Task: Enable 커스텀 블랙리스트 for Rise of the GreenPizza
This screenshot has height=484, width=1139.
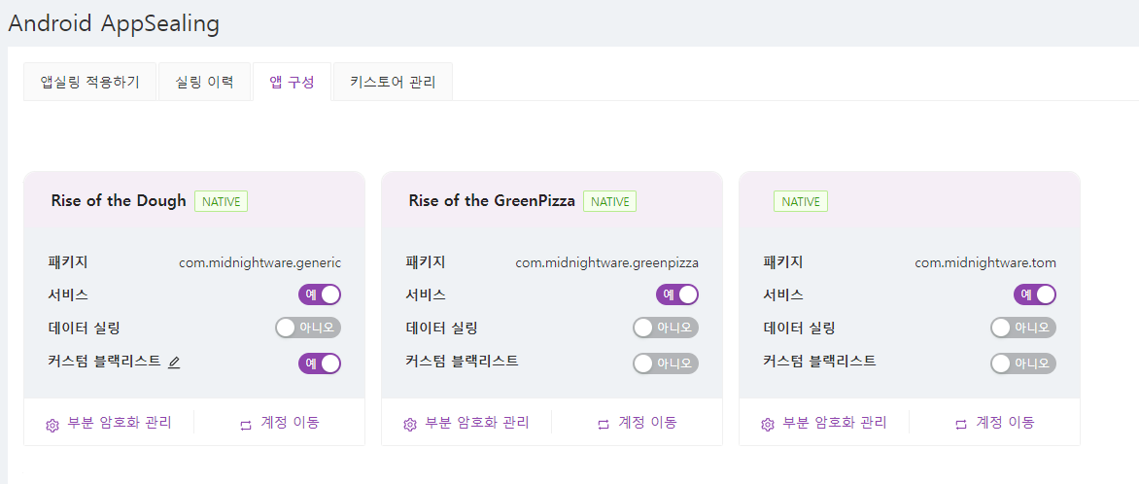Action: click(666, 363)
